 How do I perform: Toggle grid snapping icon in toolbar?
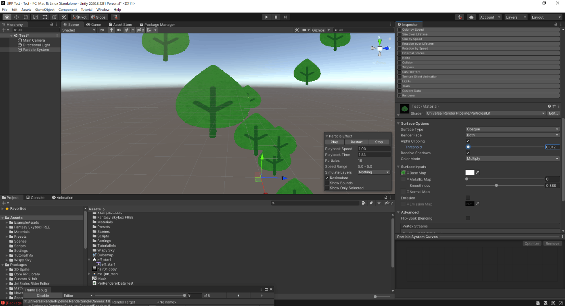click(x=115, y=17)
